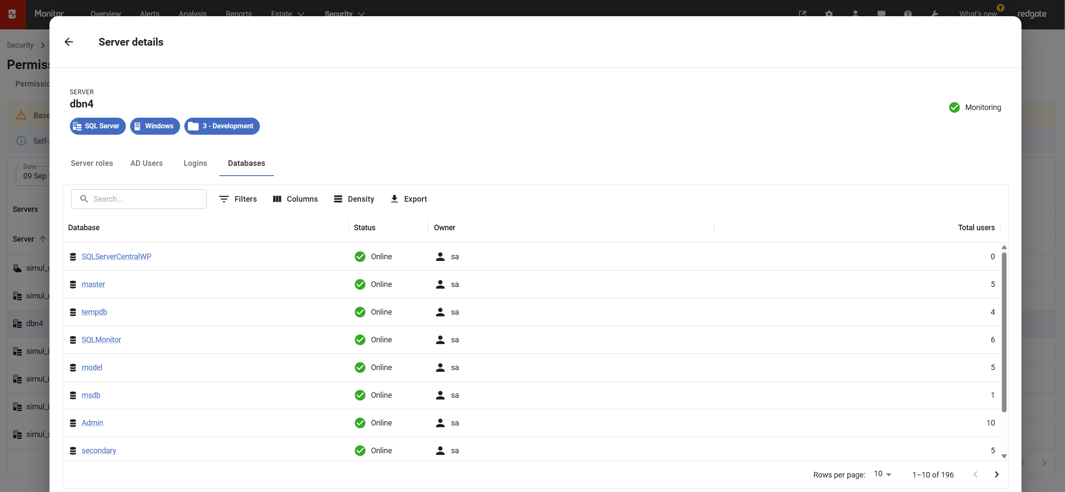Screen dimensions: 1065x492
Task: Open the Density options
Action: 354,199
